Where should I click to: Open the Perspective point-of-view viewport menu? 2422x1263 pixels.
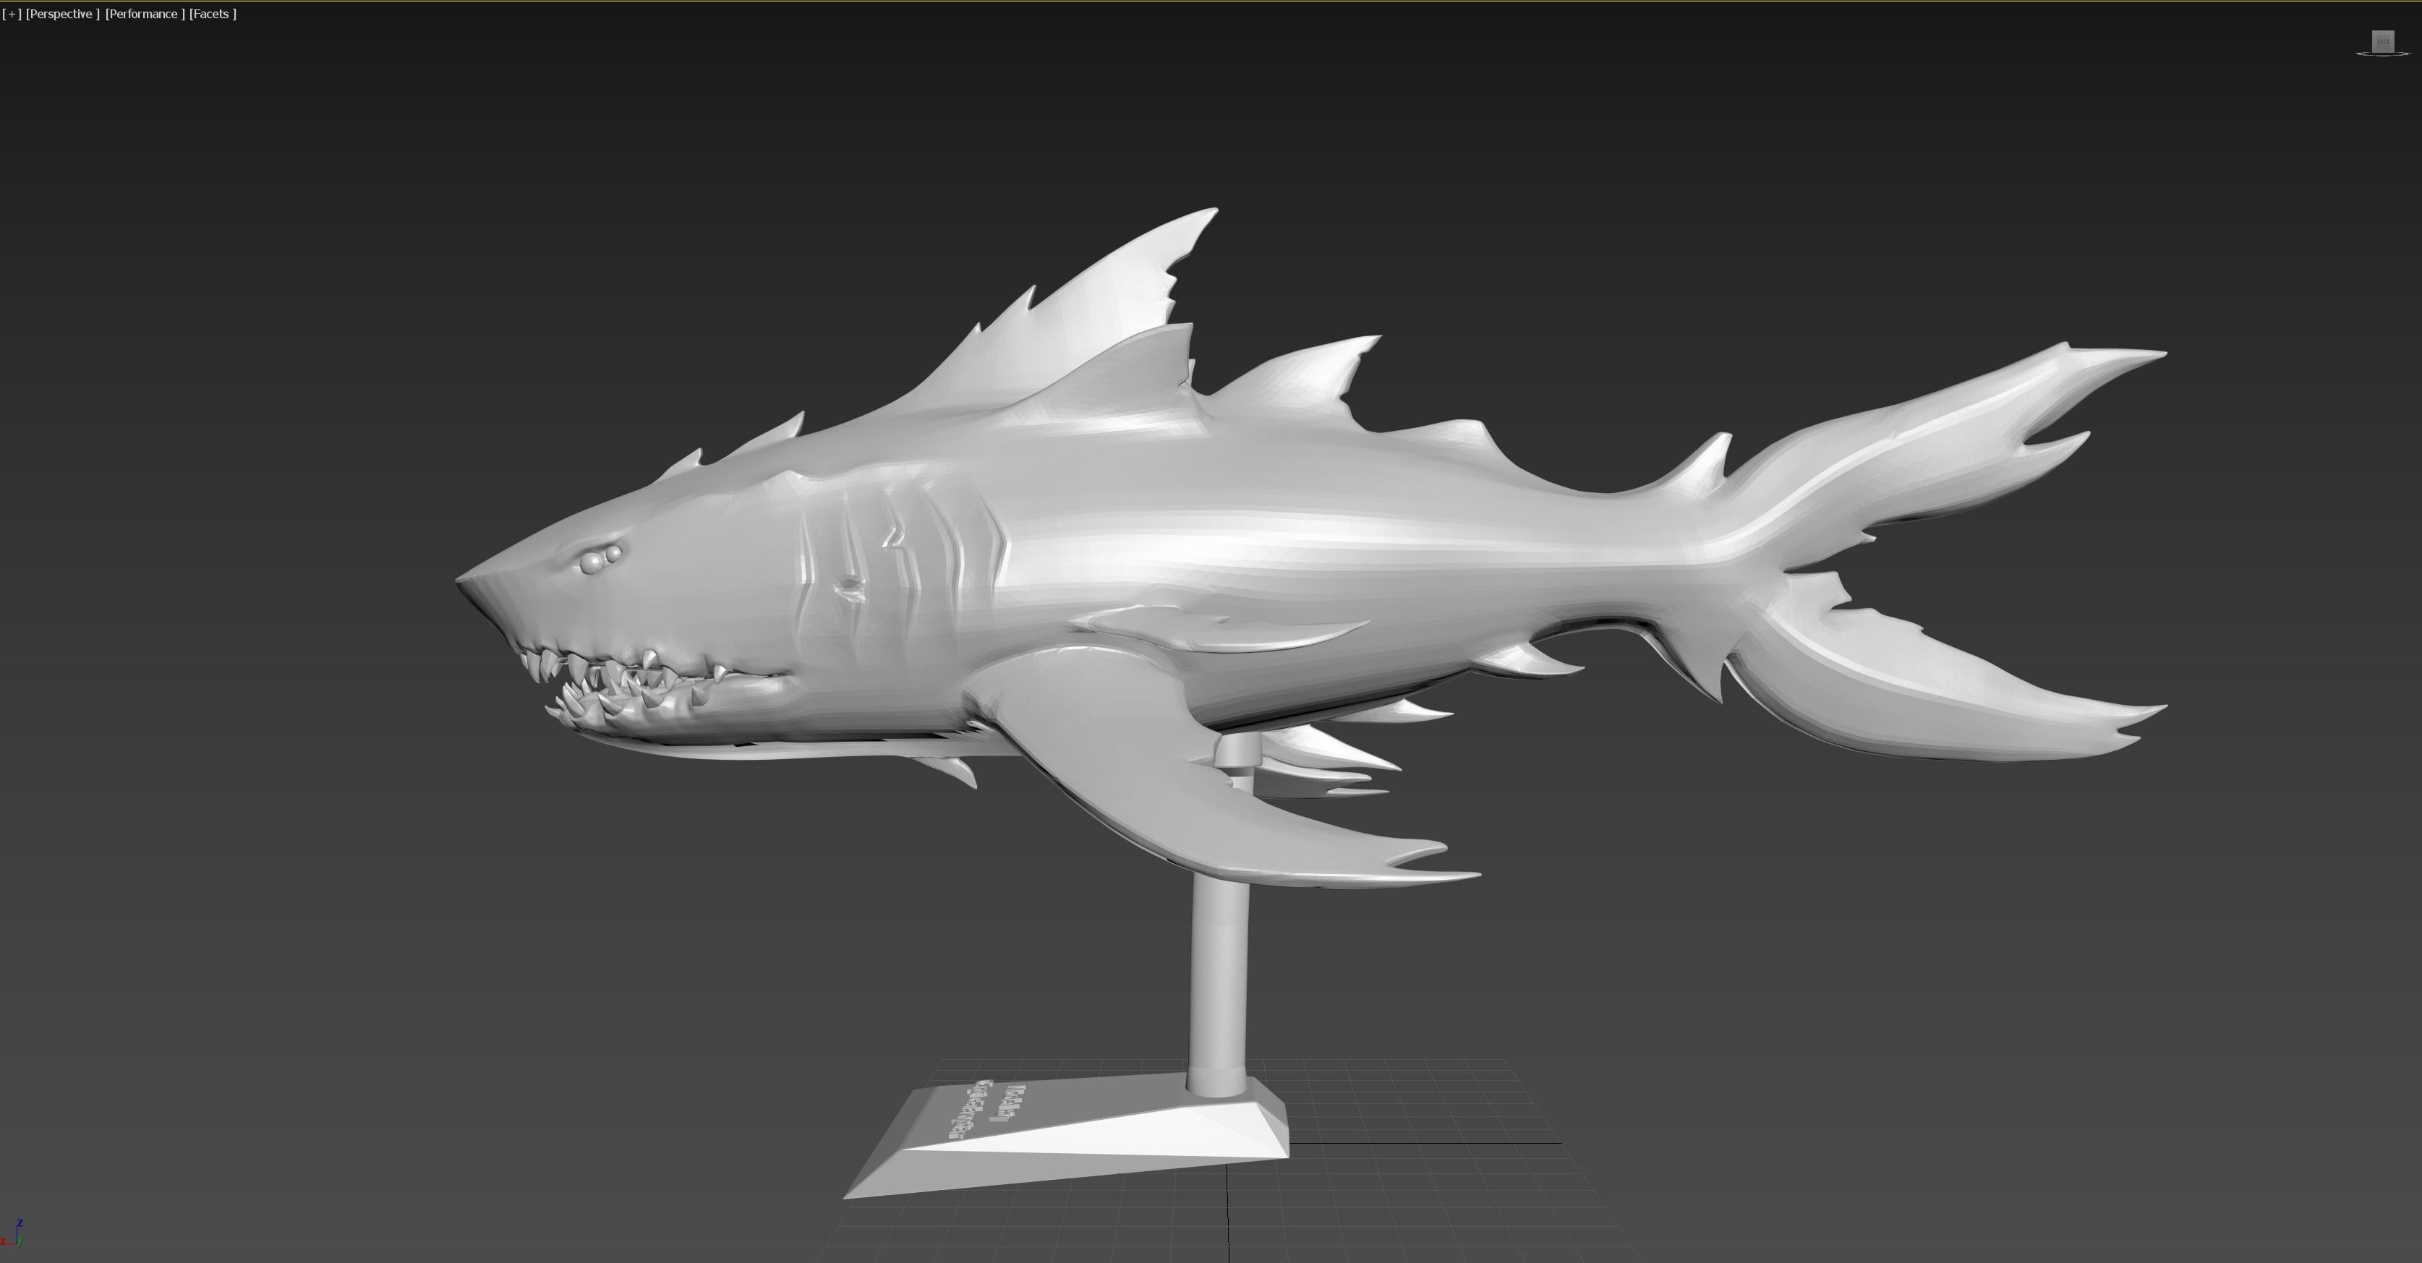pyautogui.click(x=62, y=14)
